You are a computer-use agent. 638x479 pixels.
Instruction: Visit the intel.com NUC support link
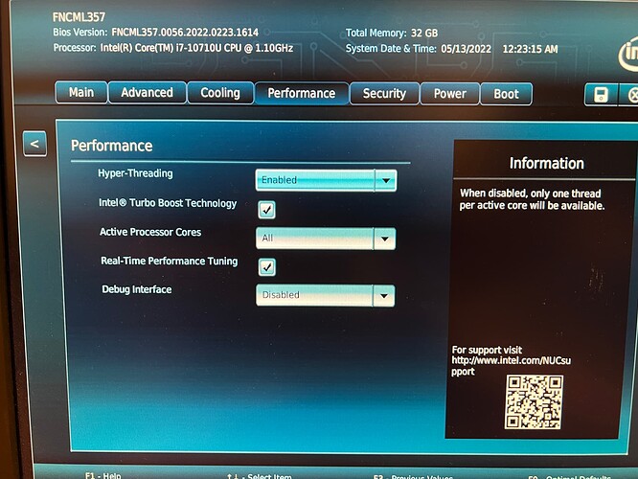pos(511,366)
